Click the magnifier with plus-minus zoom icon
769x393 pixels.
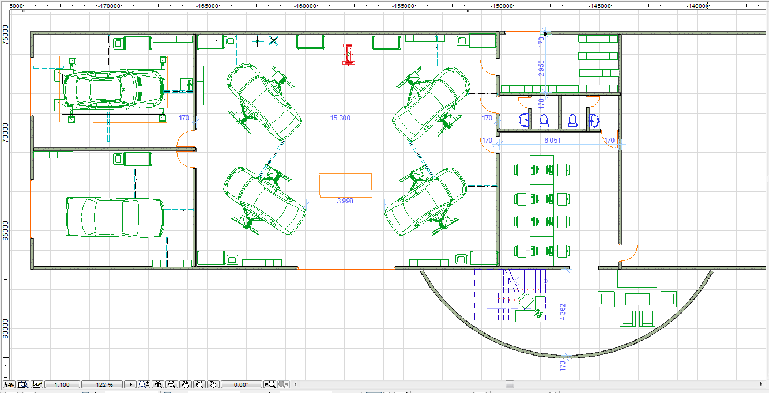[145, 384]
